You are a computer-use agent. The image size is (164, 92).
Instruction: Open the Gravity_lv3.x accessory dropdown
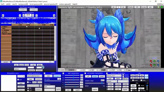tap(114, 76)
